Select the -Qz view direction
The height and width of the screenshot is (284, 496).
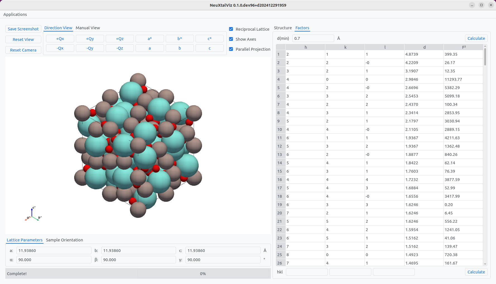(120, 48)
